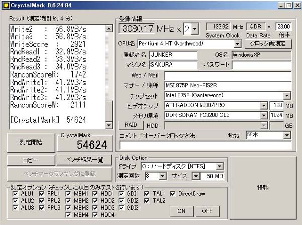
Task: Toggle the HDD1 checkbox
Action: pyautogui.click(x=95, y=194)
